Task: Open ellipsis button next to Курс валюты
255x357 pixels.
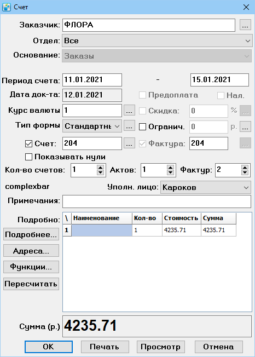Action: point(129,111)
